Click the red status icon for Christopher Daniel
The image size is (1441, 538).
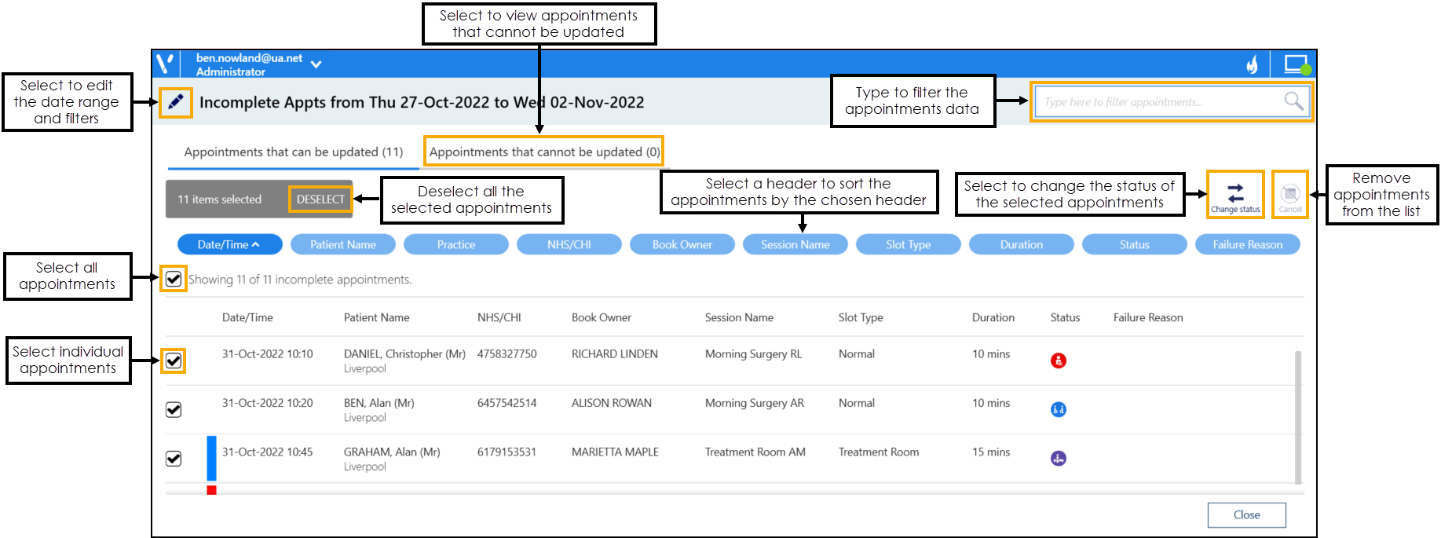(1058, 360)
